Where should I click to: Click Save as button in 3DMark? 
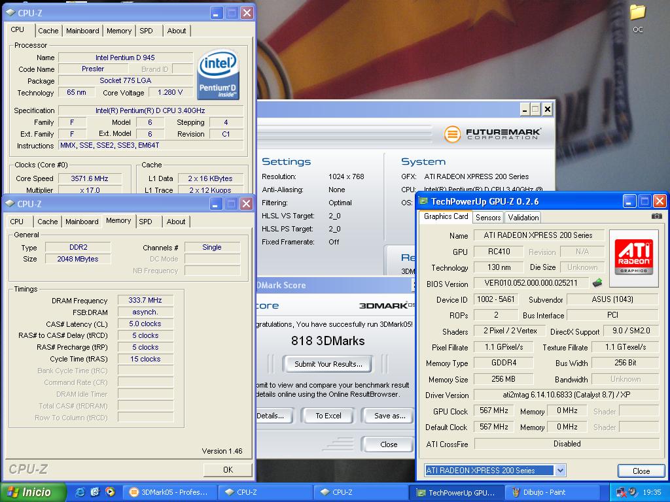pos(388,415)
